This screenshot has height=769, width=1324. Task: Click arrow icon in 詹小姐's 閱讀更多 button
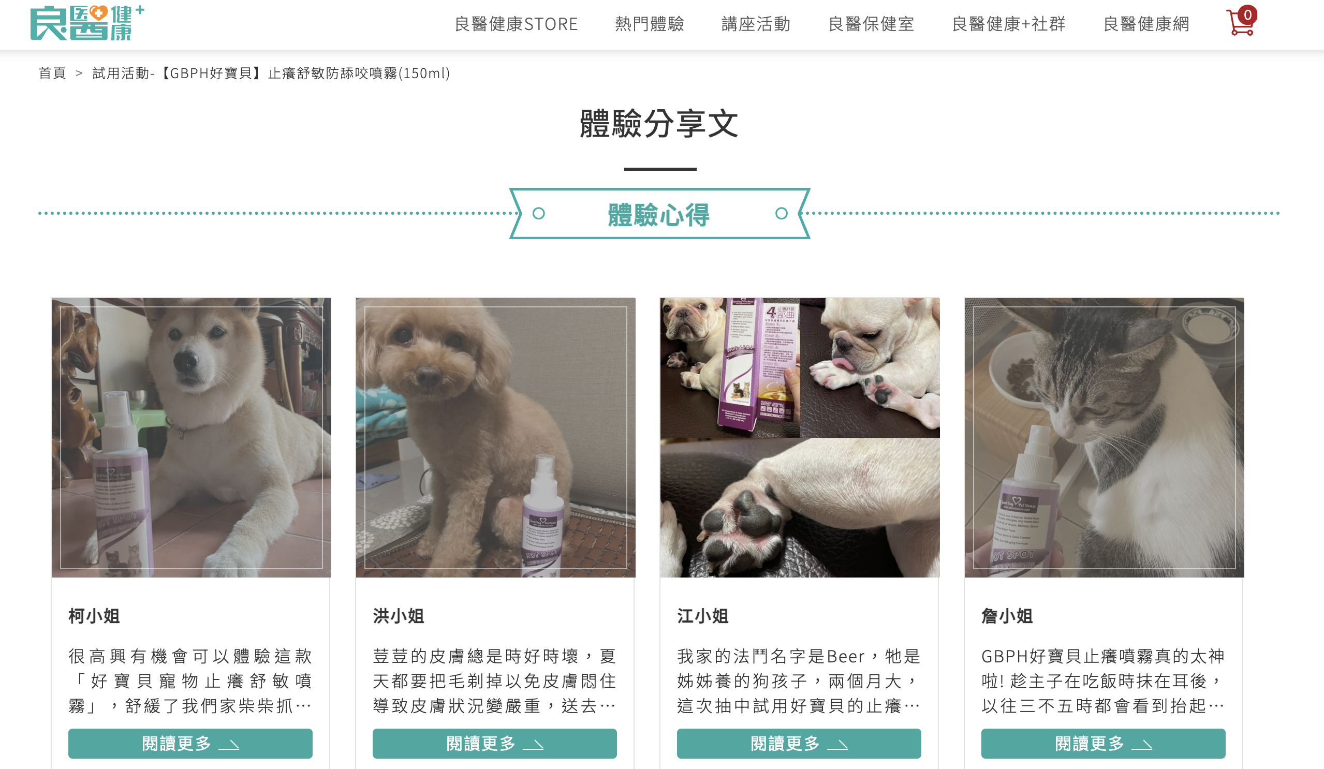[1142, 744]
